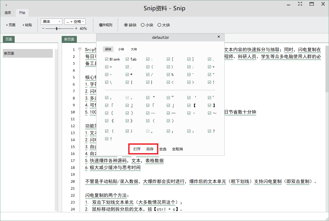The image size is (329, 221).
Task: Click the editor vertical scrollbar
Action: [327, 69]
